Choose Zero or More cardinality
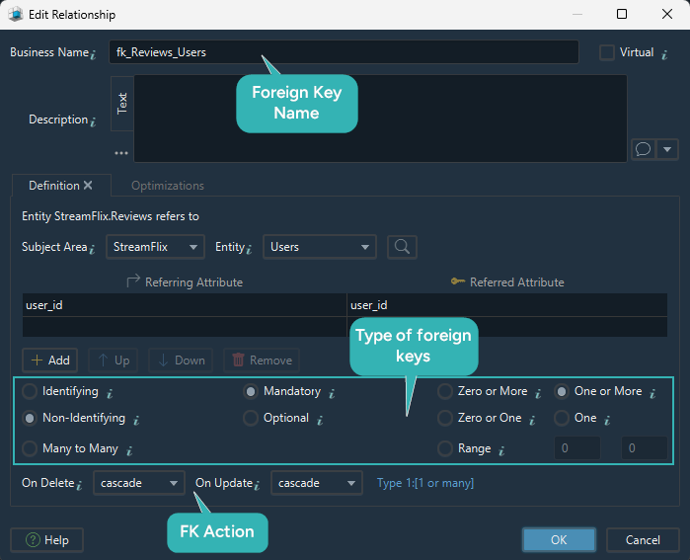The height and width of the screenshot is (560, 690). coord(445,391)
